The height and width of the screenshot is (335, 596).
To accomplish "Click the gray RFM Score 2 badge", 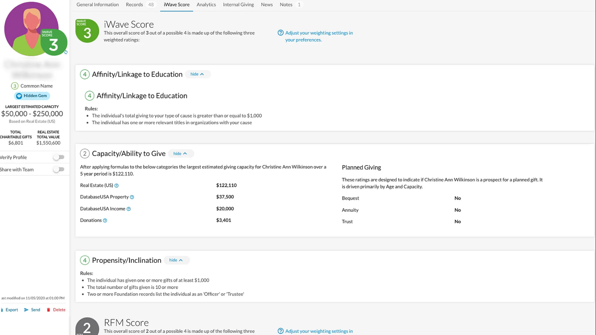I will (x=87, y=326).
